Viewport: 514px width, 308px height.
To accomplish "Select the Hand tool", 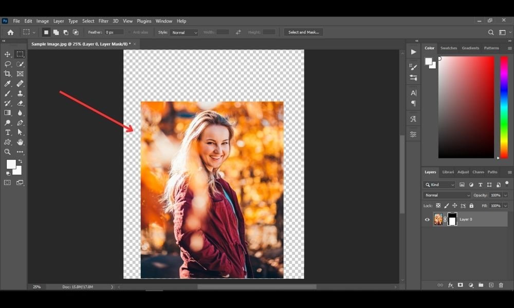I will click(x=20, y=142).
